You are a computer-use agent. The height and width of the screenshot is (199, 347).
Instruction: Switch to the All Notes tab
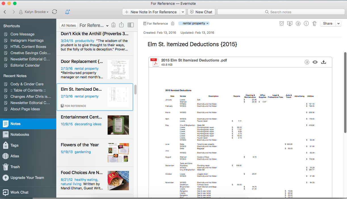tap(68, 25)
